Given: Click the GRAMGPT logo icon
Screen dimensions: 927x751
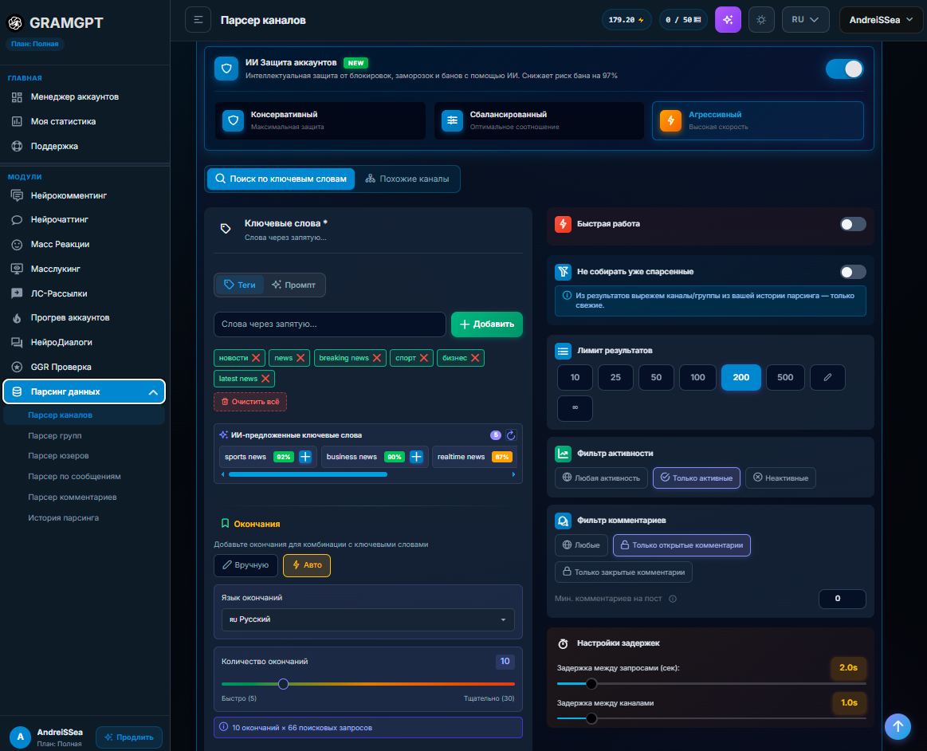Looking at the screenshot, I should [x=15, y=22].
